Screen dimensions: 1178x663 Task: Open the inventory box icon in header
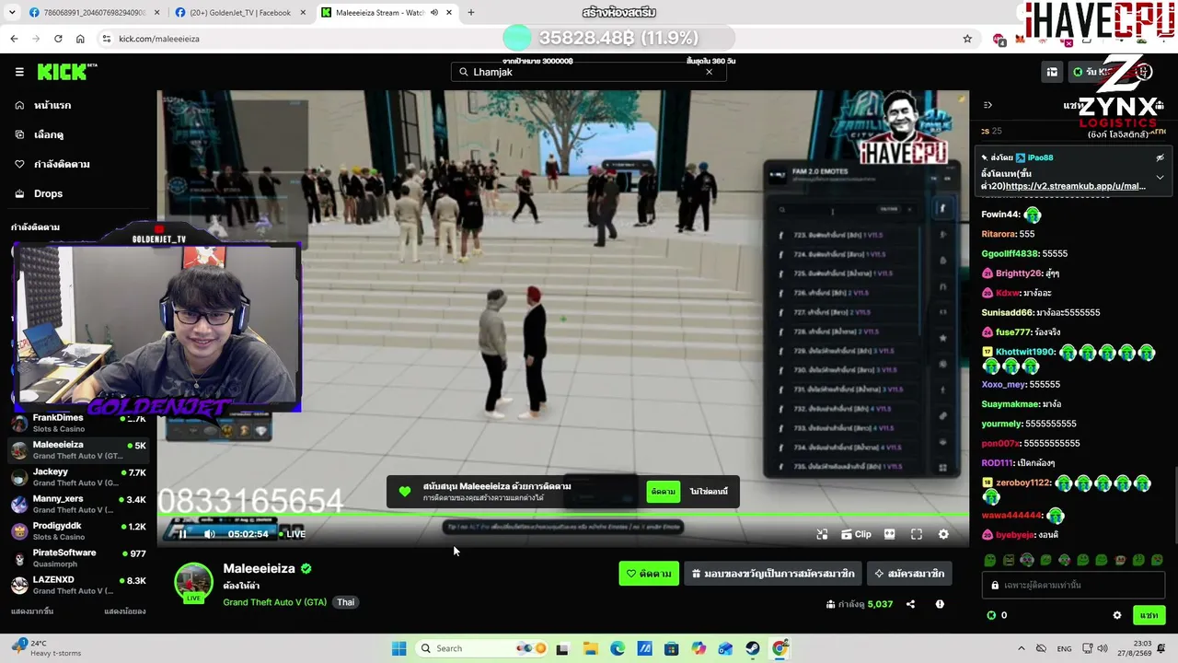tap(1052, 72)
